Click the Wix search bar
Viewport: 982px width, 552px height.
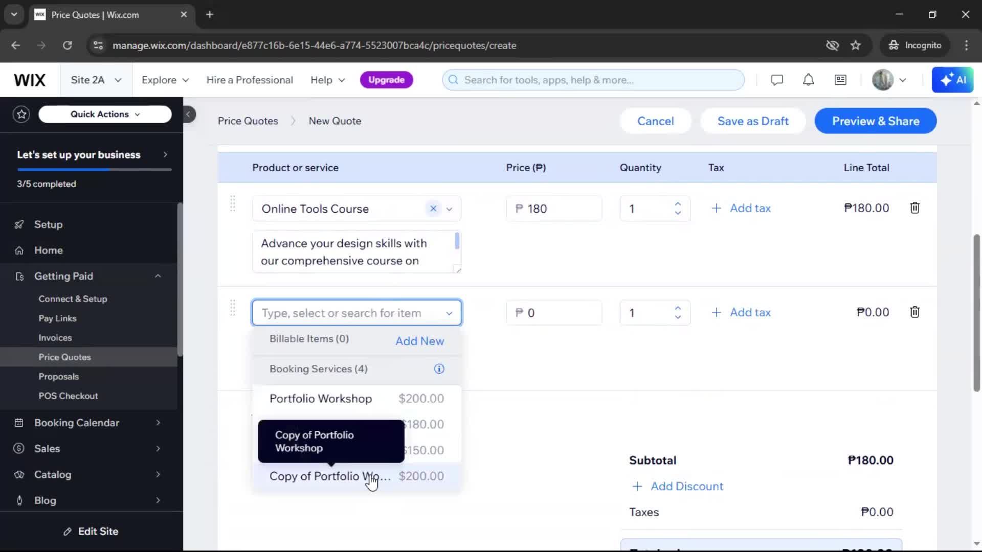[593, 80]
